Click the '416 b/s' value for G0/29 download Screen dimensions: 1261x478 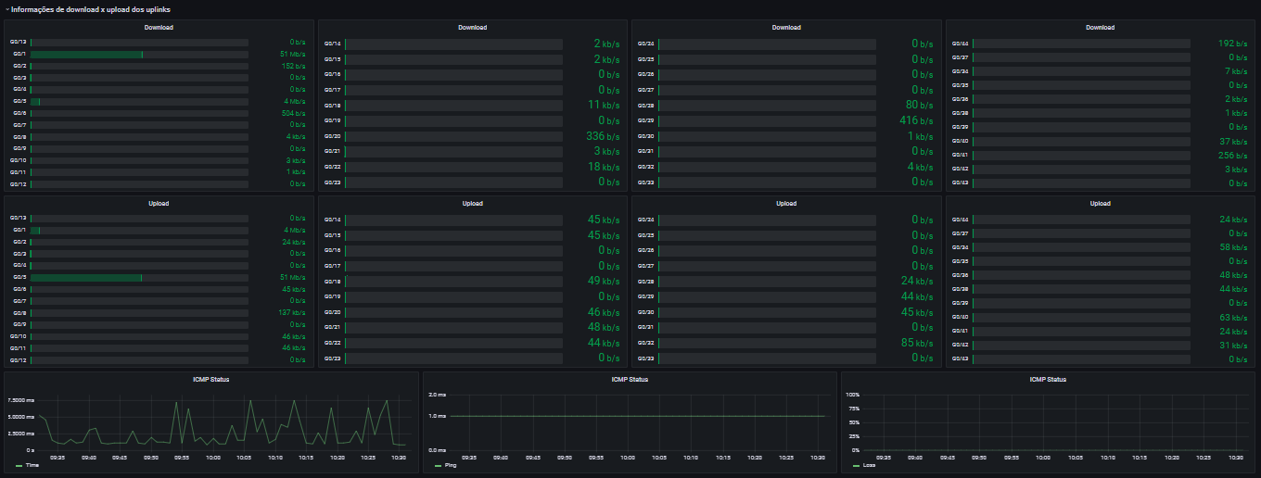point(916,120)
